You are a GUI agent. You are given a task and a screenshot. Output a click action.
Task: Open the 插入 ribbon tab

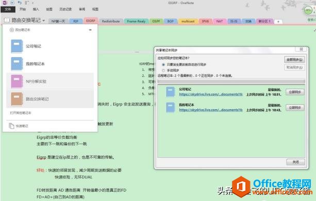click(36, 9)
